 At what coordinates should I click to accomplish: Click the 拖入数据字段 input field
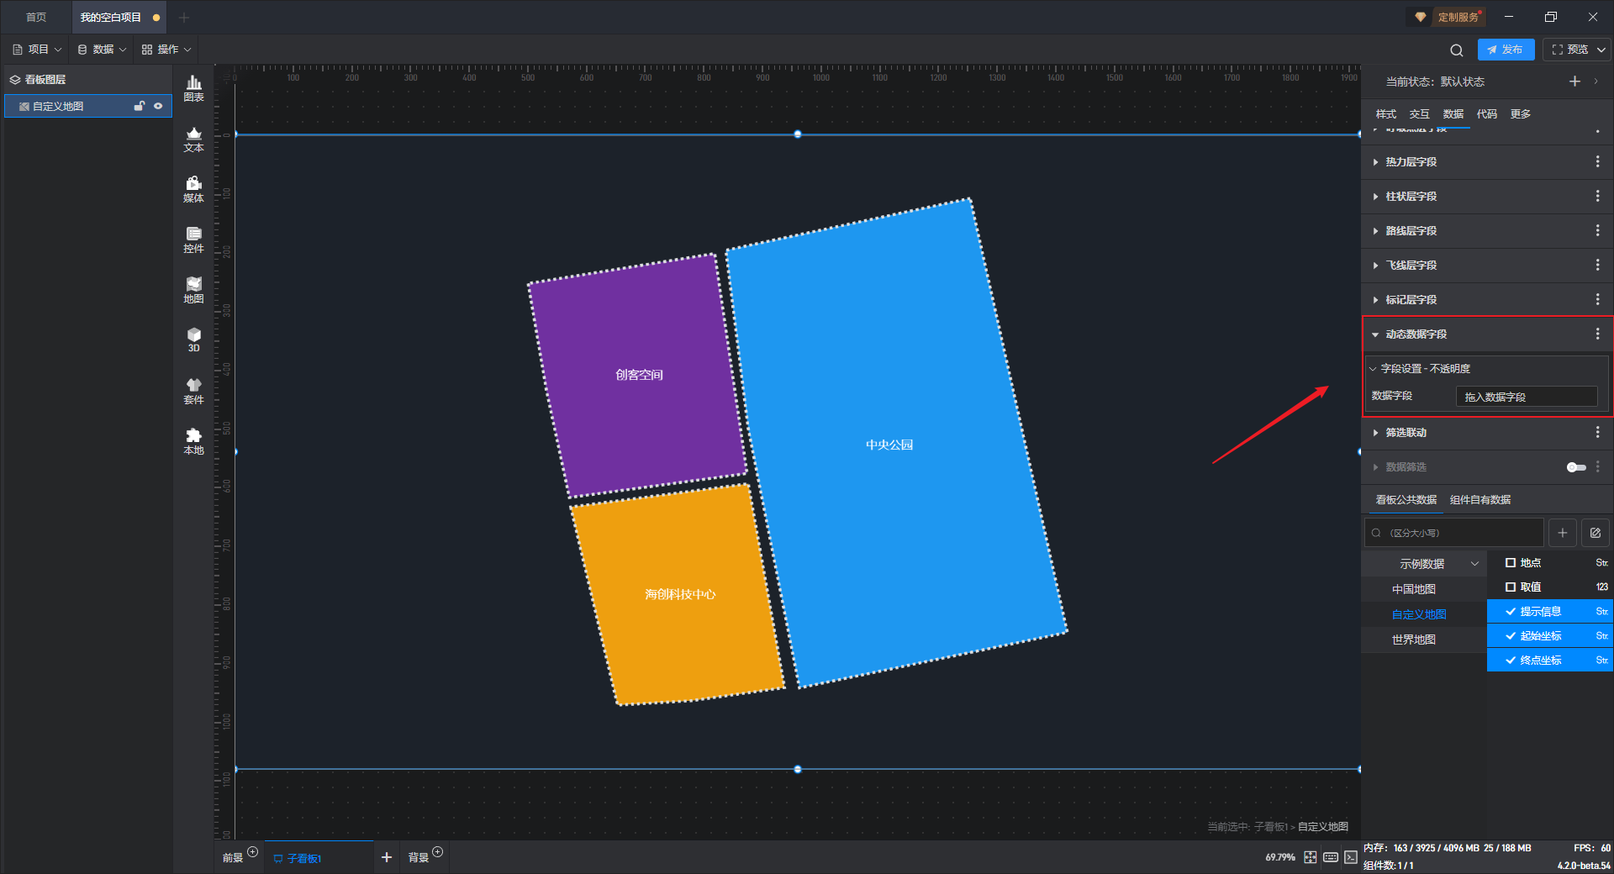point(1527,397)
